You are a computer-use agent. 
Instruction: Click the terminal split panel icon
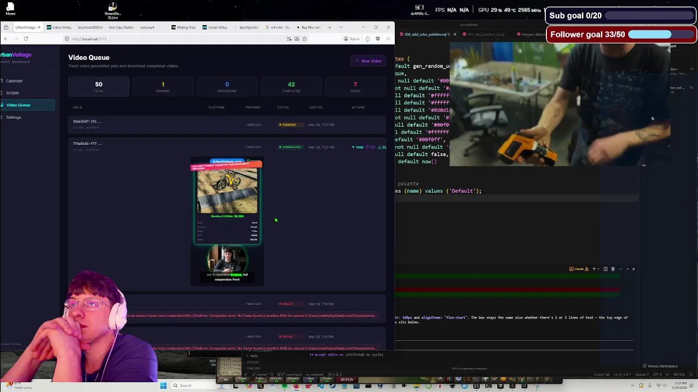[605, 269]
